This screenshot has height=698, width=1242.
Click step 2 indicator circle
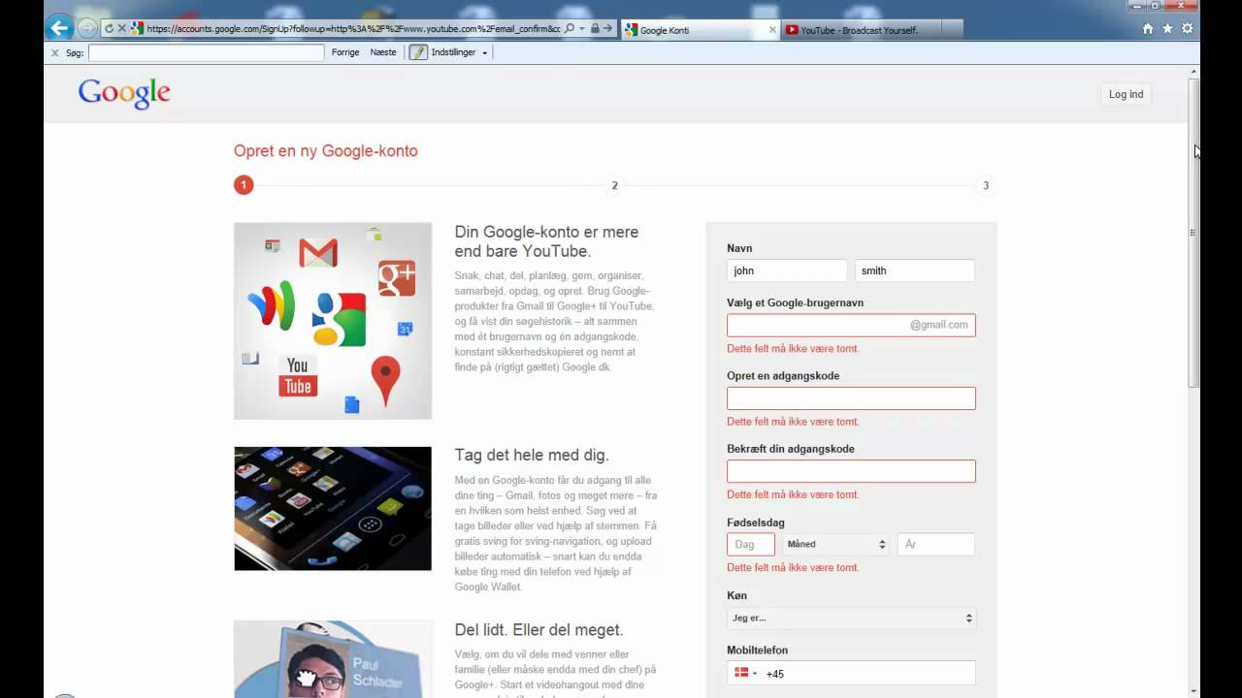614,185
